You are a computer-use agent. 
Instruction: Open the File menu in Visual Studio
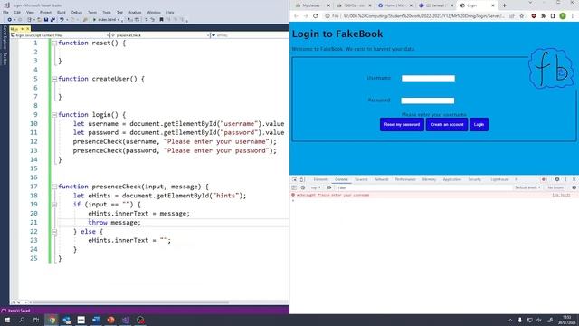5,12
